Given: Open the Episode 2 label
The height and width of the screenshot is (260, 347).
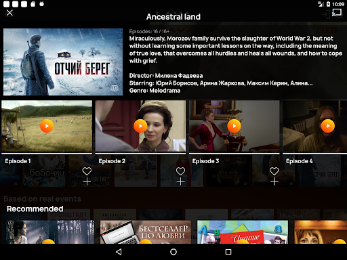Looking at the screenshot, I should pyautogui.click(x=112, y=161).
